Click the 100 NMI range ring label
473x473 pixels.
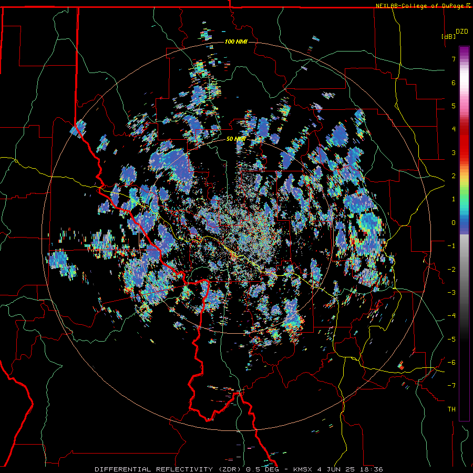[x=236, y=42]
